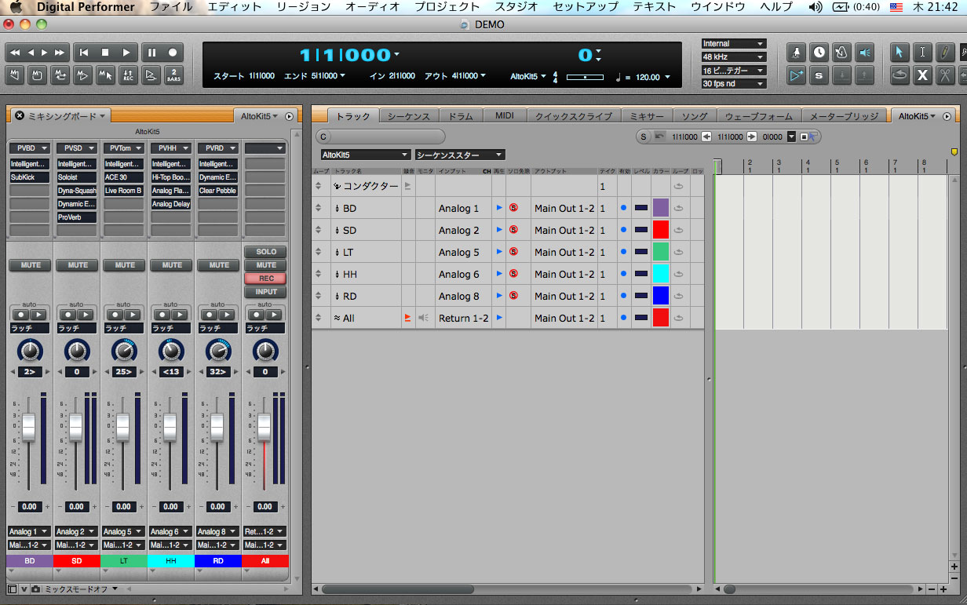Select the scissors tool
Screen dimensions: 967x605
click(945, 75)
